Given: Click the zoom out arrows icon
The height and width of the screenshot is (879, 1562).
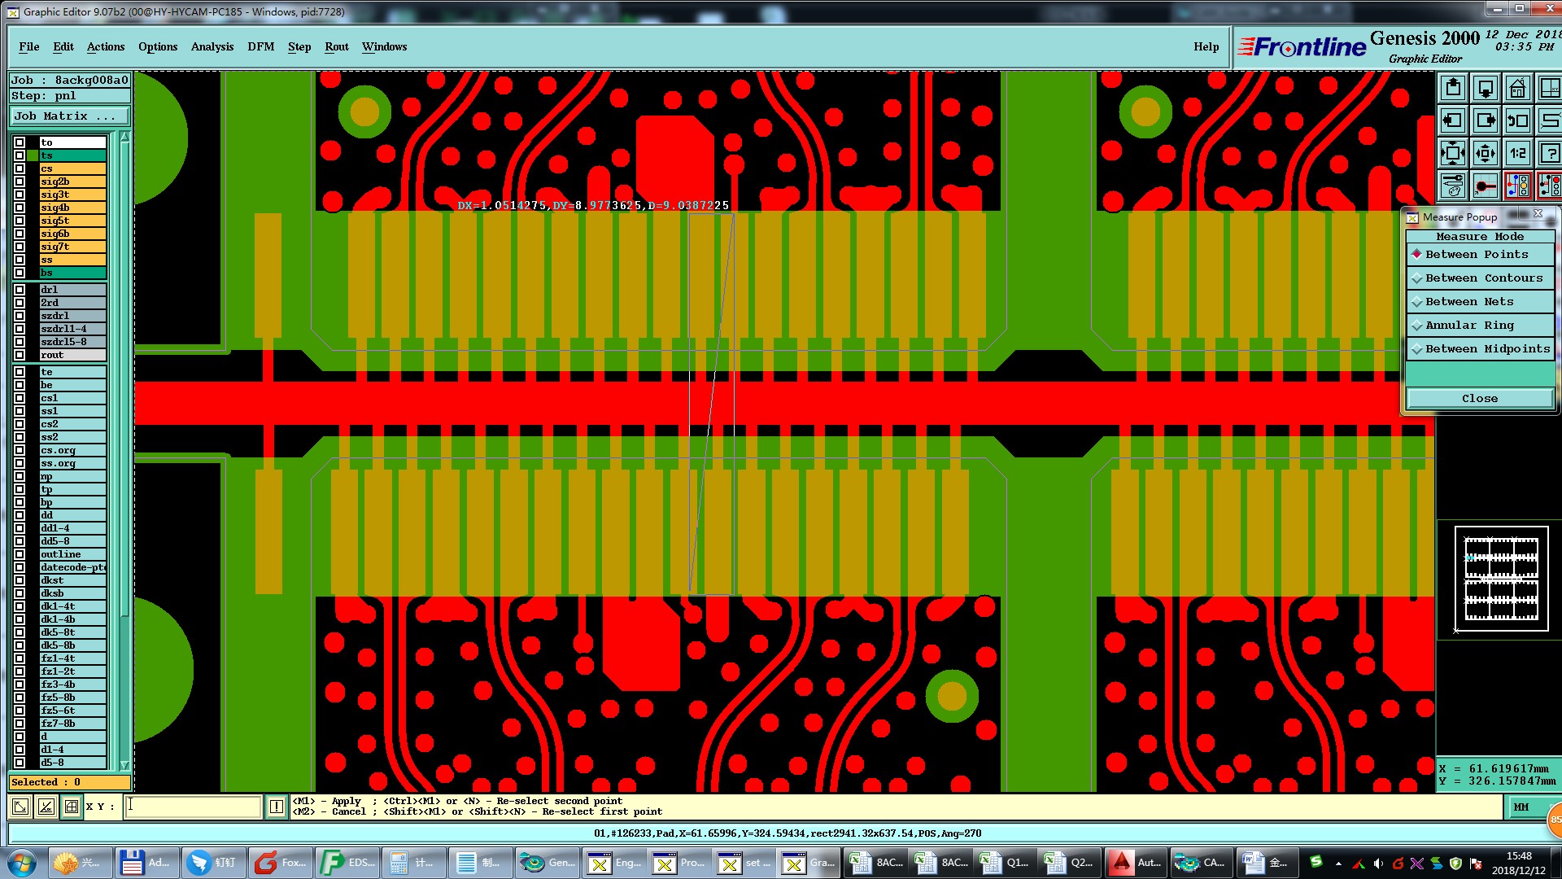Looking at the screenshot, I should 1485,153.
